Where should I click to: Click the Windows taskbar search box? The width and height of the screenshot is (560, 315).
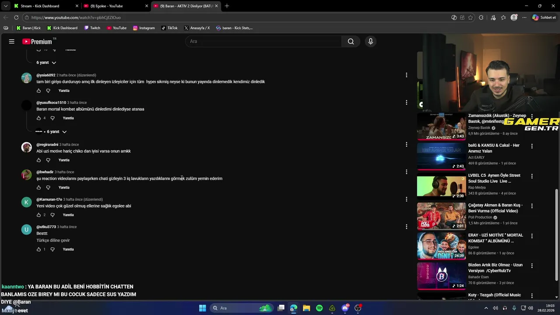(241, 308)
